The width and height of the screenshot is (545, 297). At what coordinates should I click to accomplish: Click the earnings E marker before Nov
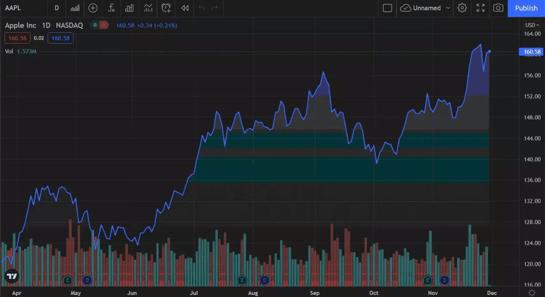[428, 280]
